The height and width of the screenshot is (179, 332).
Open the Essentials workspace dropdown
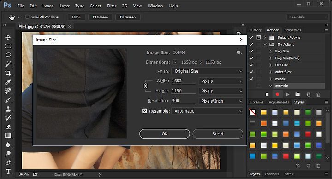coord(307,17)
